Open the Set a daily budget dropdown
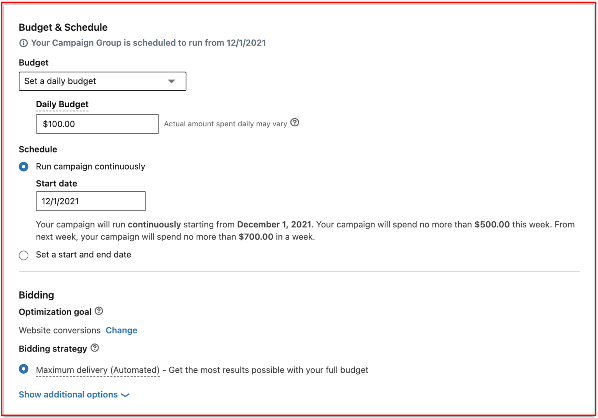This screenshot has width=598, height=418. pyautogui.click(x=102, y=81)
